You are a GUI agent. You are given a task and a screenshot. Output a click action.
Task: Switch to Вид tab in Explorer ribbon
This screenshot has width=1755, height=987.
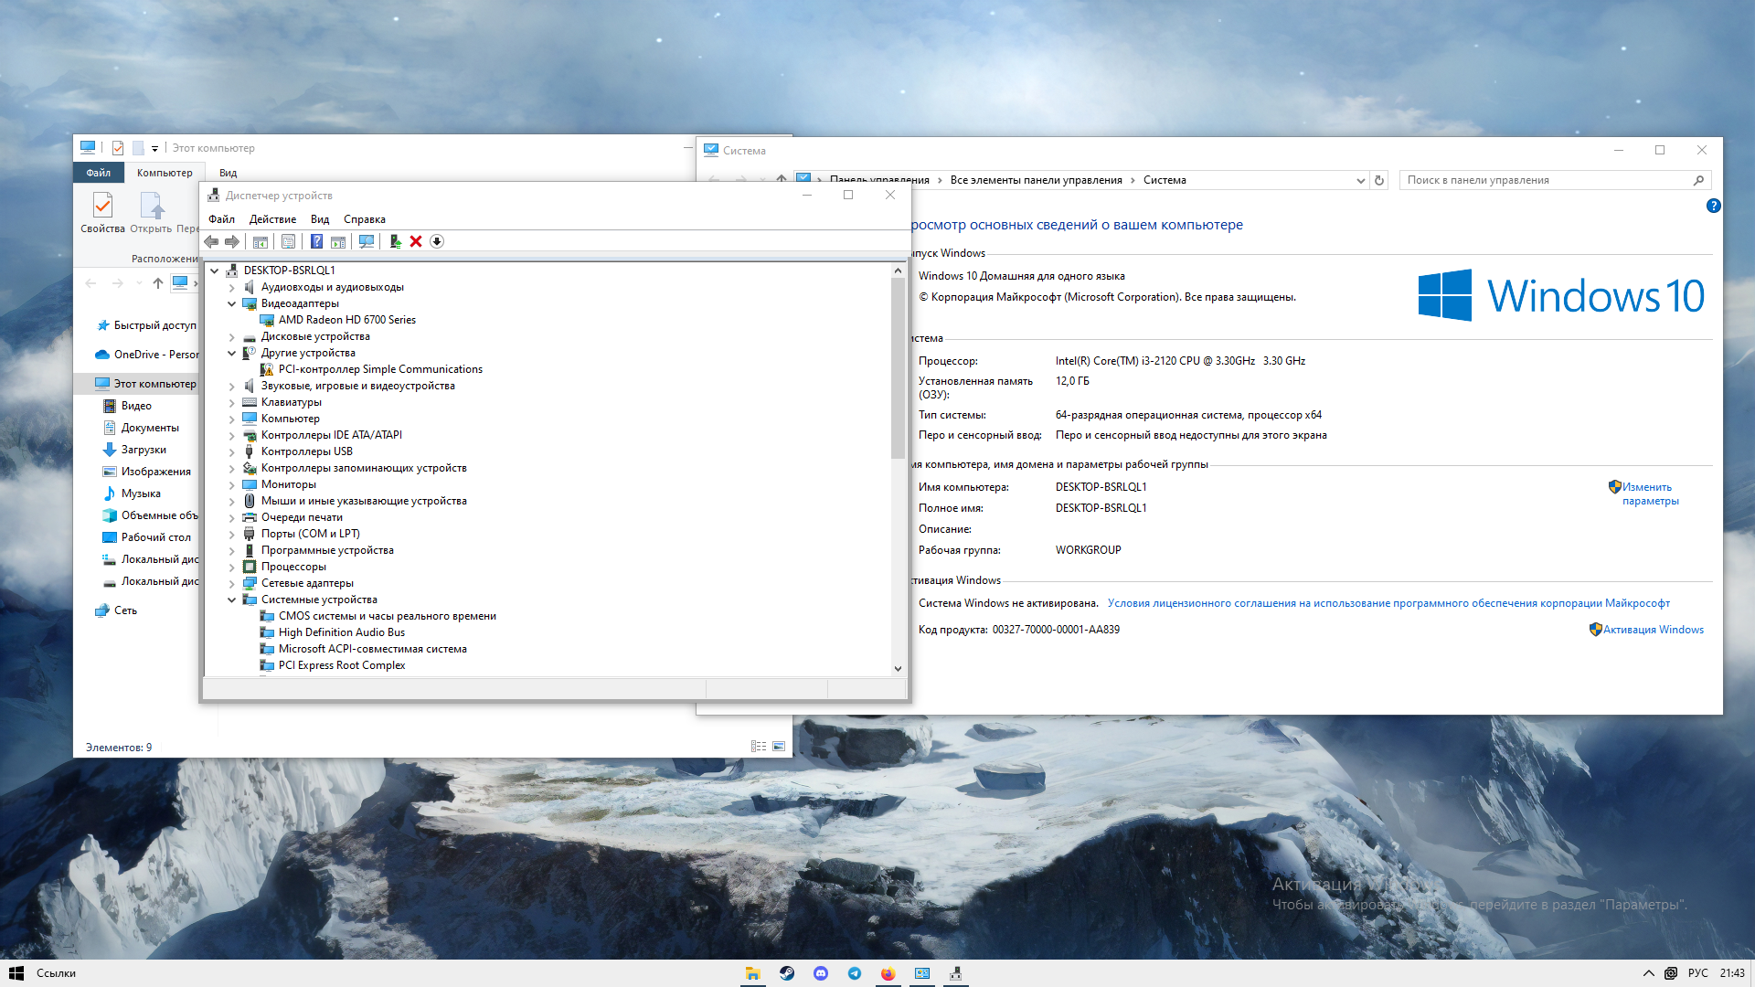coord(229,173)
